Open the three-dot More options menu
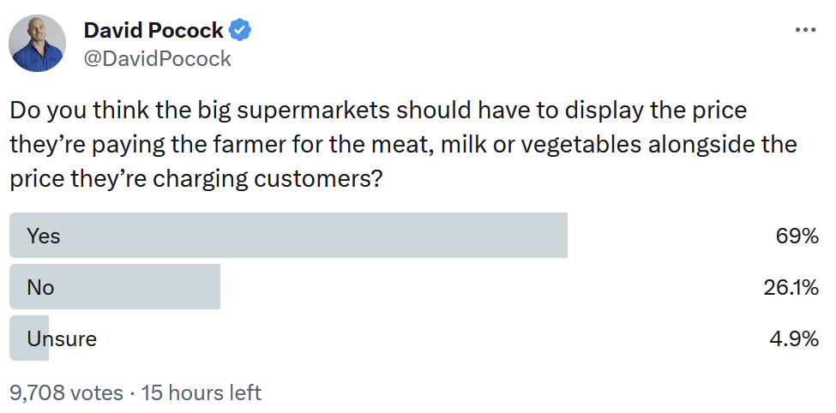Image resolution: width=836 pixels, height=413 pixels. pos(805,30)
